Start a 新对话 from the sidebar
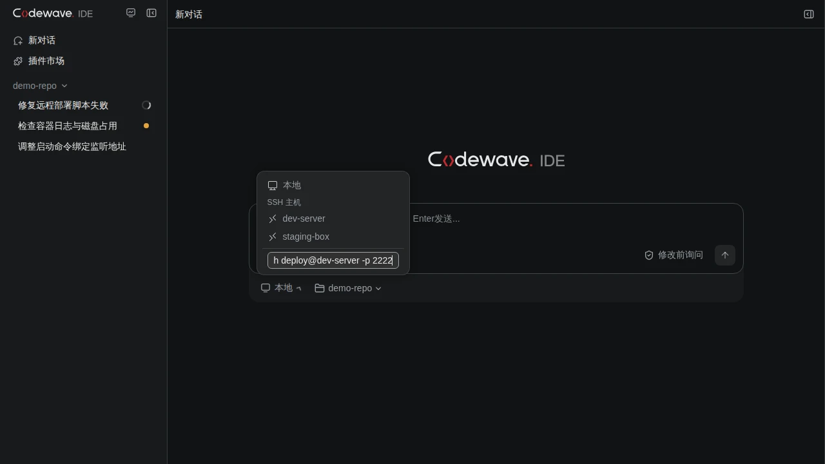This screenshot has height=464, width=825. pos(84,41)
